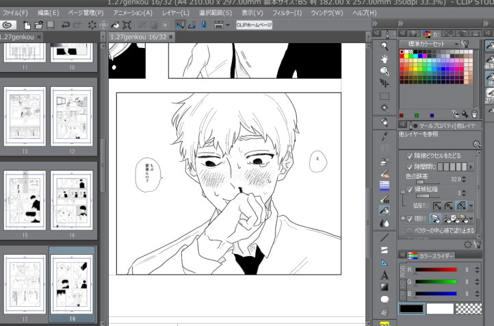494x326 pixels.
Task: Click the New file icon
Action: click(27, 25)
